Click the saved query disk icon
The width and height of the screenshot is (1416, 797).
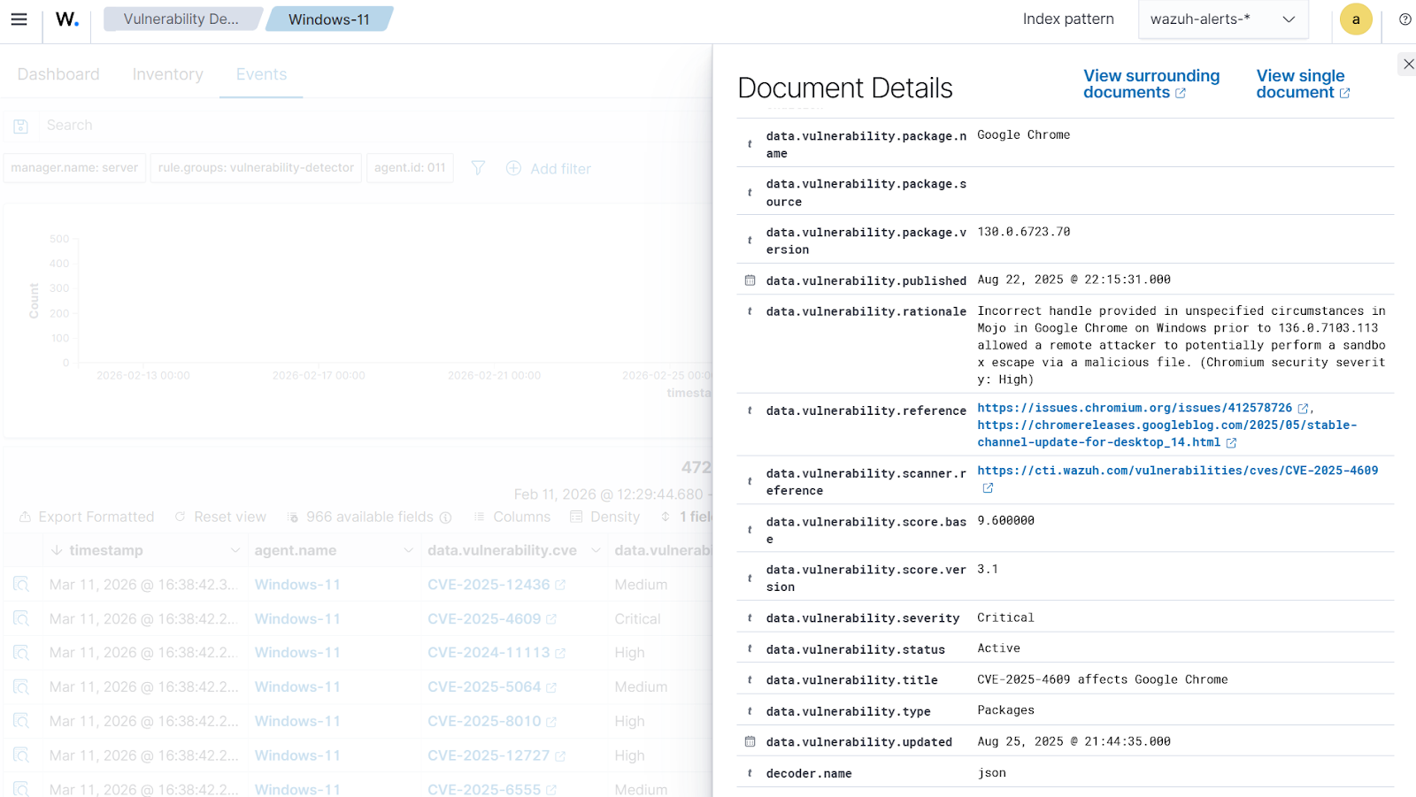(21, 126)
